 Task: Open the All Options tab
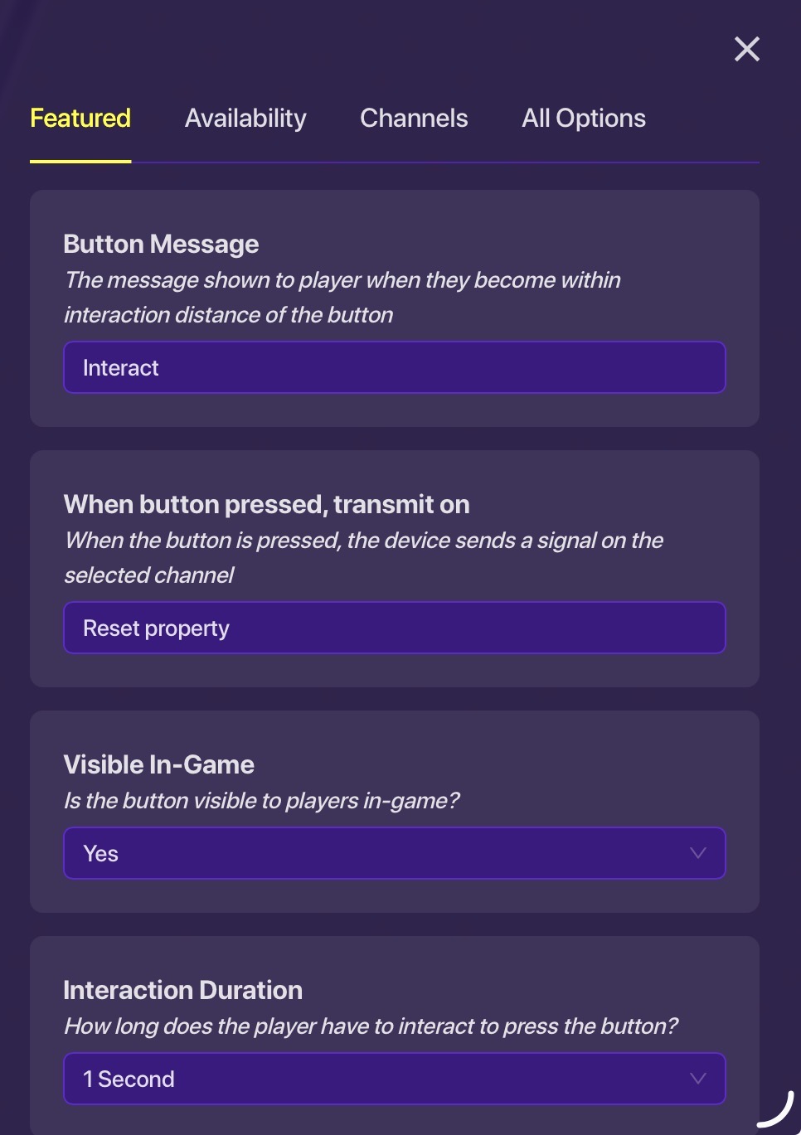tap(583, 119)
